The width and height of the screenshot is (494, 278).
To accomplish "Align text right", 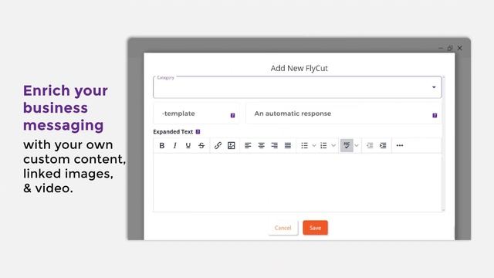I will [275, 145].
